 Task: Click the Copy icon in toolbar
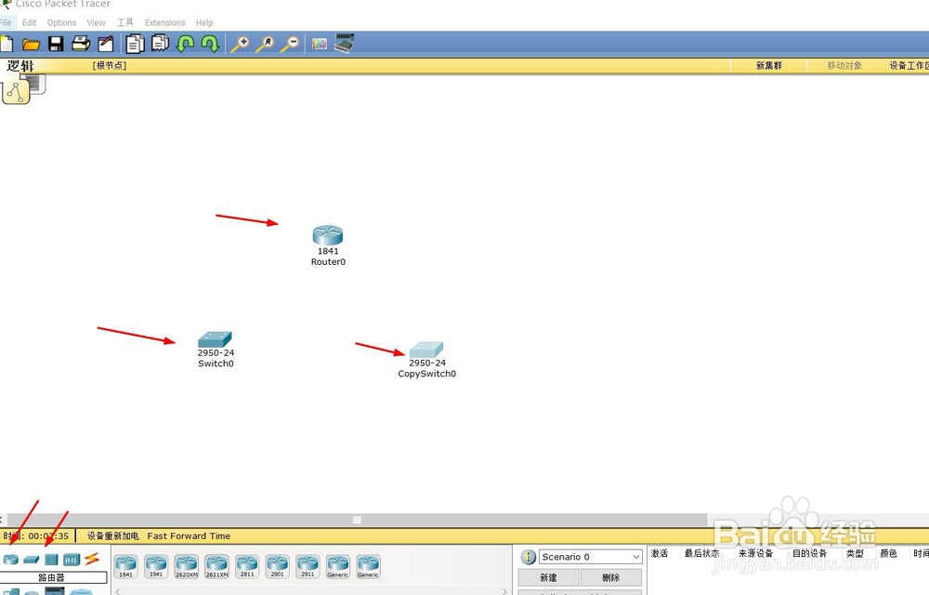click(x=135, y=44)
